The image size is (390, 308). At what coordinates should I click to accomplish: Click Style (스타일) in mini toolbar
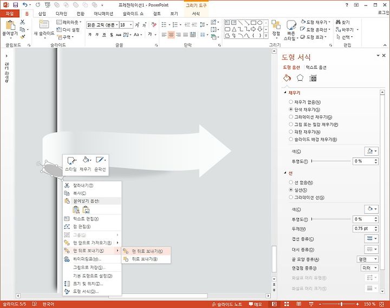[71, 164]
